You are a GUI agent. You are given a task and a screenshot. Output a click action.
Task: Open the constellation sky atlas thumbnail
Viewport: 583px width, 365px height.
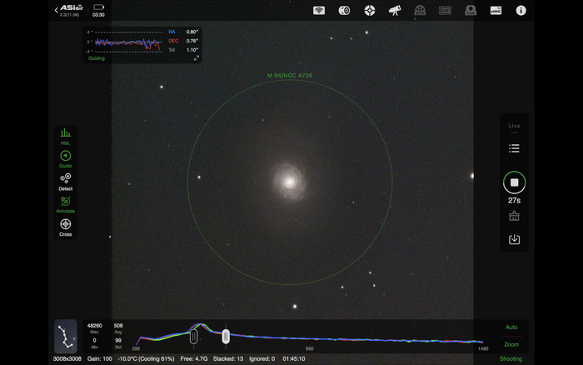66,335
